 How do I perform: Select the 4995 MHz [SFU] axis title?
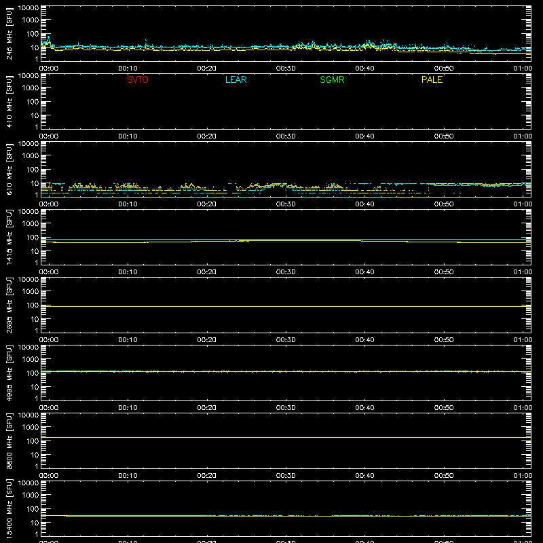pos(9,373)
